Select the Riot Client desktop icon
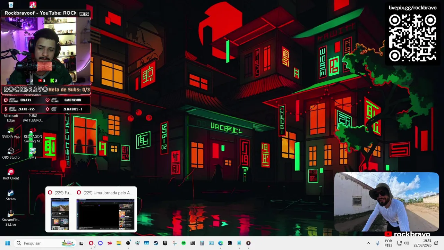Screen dimensions: 444x250 [x=11, y=174]
